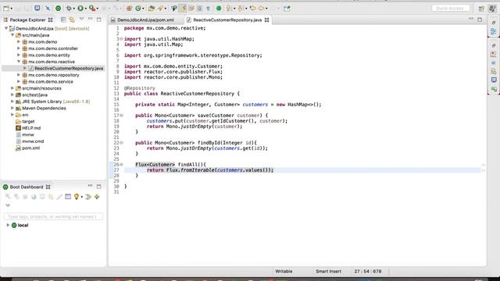Click the Run External Tools toolbar icon
Screen dimensions: 500x281
pos(92,9)
